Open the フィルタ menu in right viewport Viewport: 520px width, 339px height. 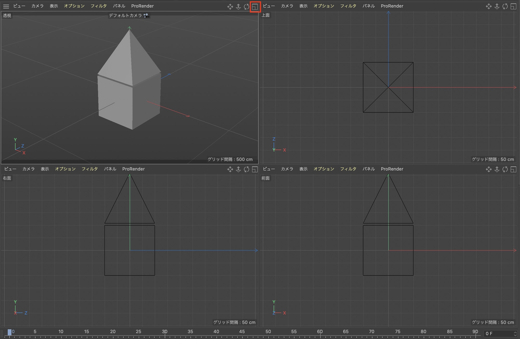point(89,169)
